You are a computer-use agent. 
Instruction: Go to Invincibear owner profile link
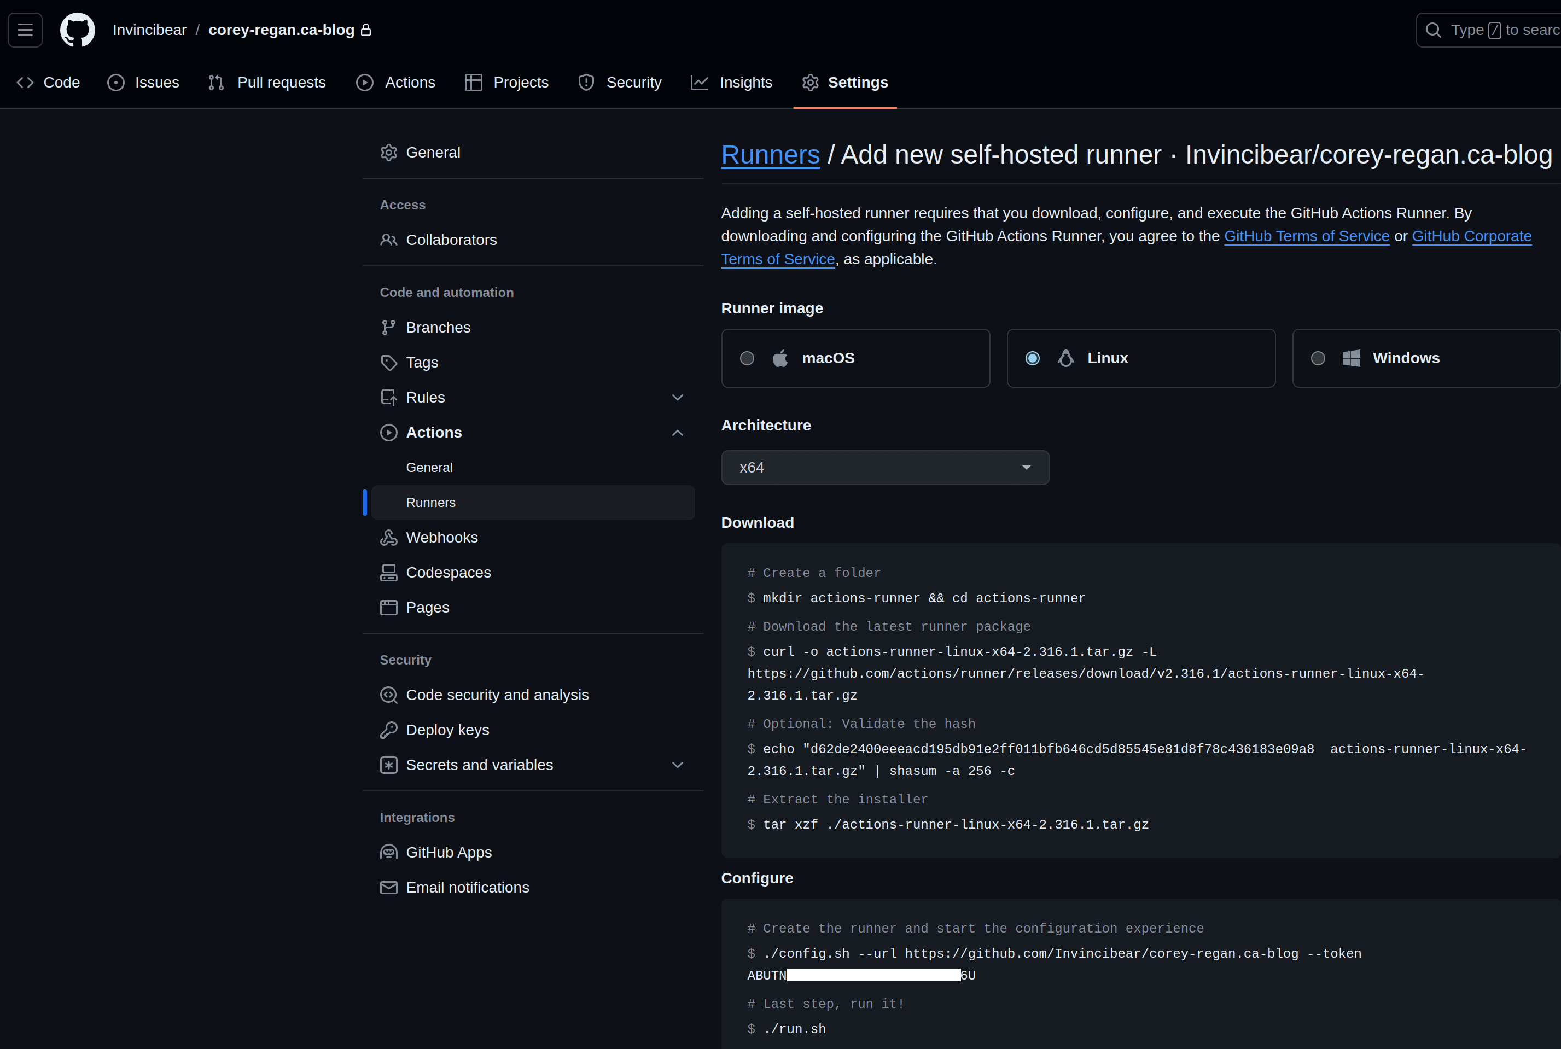[x=149, y=30]
